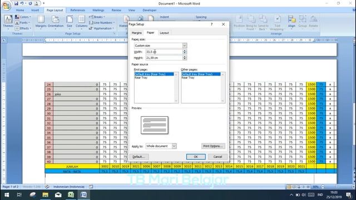The width and height of the screenshot is (356, 200).
Task: Click the Zoom slider in the status bar
Action: (x=338, y=187)
